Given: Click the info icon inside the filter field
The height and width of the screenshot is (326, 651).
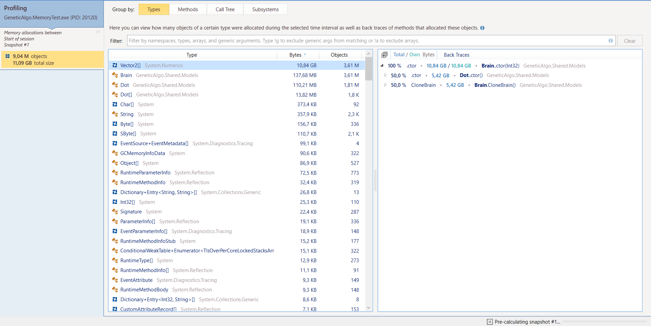Looking at the screenshot, I should coord(611,41).
